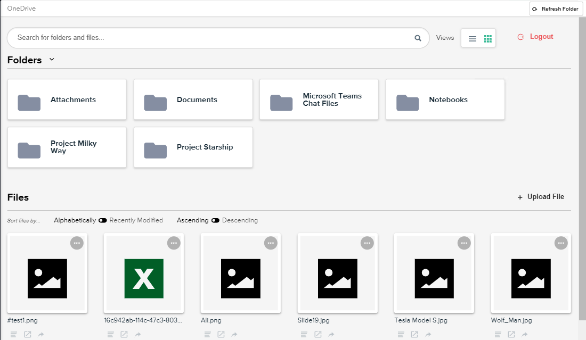The image size is (586, 340).
Task: Click the "Ascending" sort label
Action: pos(192,220)
